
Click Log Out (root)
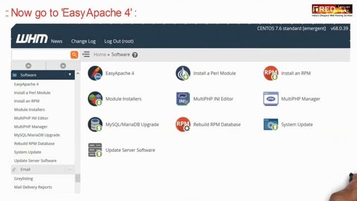pos(119,41)
